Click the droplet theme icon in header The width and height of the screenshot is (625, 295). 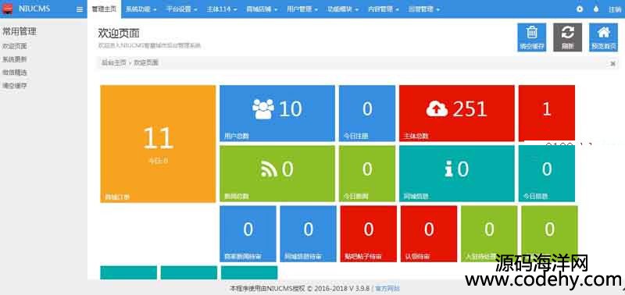(x=596, y=9)
